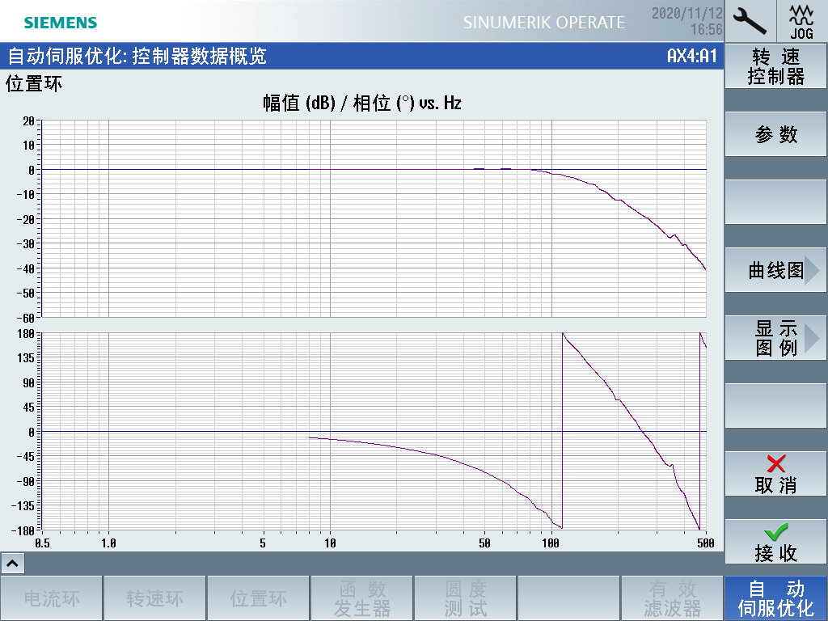Select the 电流环 bottom softkey
The image size is (828, 621).
click(x=52, y=598)
